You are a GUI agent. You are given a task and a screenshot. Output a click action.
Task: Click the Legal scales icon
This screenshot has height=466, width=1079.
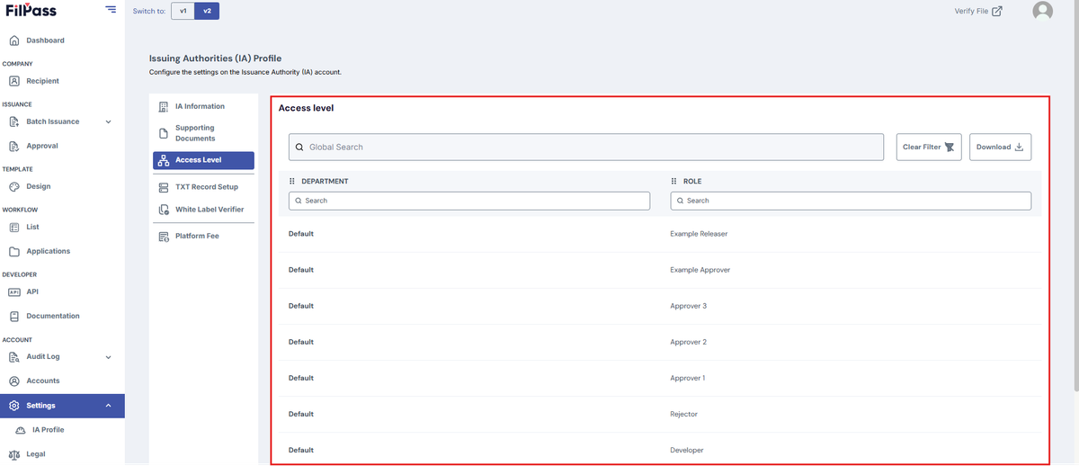[x=14, y=454]
